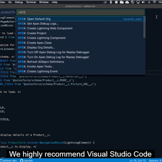Open the Go menu

coord(10,2)
